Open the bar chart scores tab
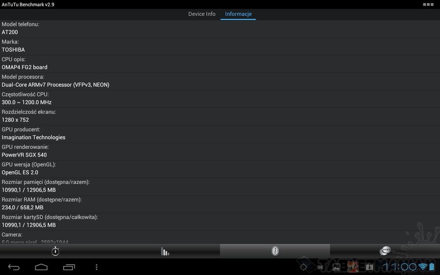The width and height of the screenshot is (440, 275). pos(165,251)
